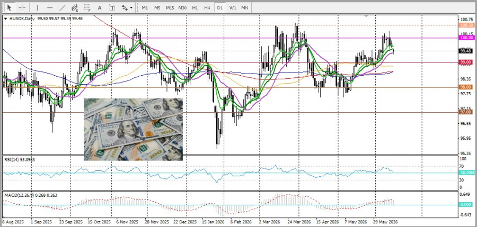
Task: Select the D1 daily timeframe
Action: click(219, 8)
